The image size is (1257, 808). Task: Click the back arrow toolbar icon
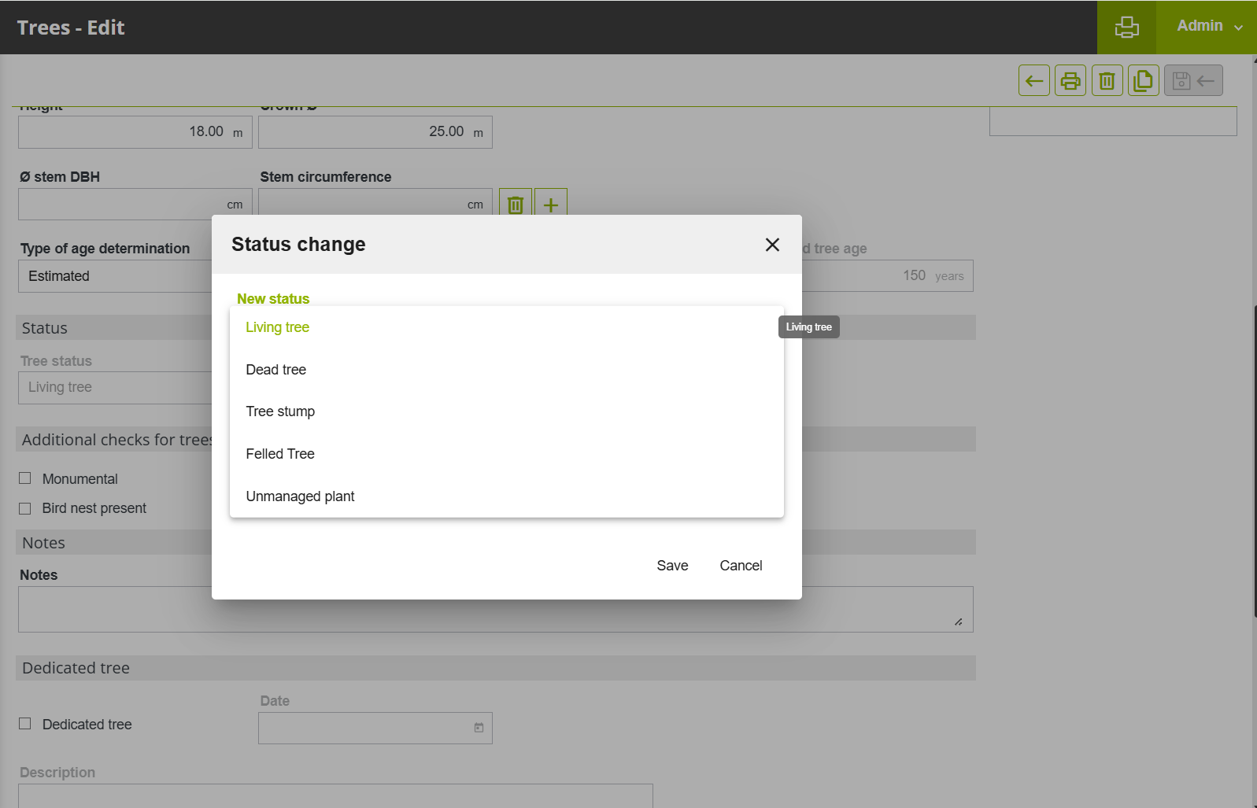pyautogui.click(x=1033, y=80)
